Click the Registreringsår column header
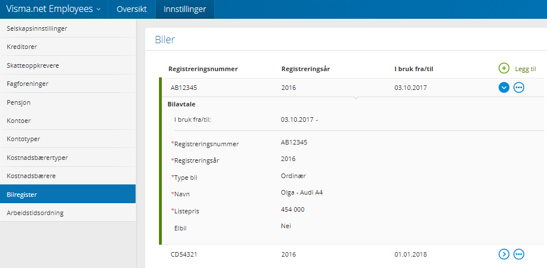547x268 pixels. [x=305, y=69]
